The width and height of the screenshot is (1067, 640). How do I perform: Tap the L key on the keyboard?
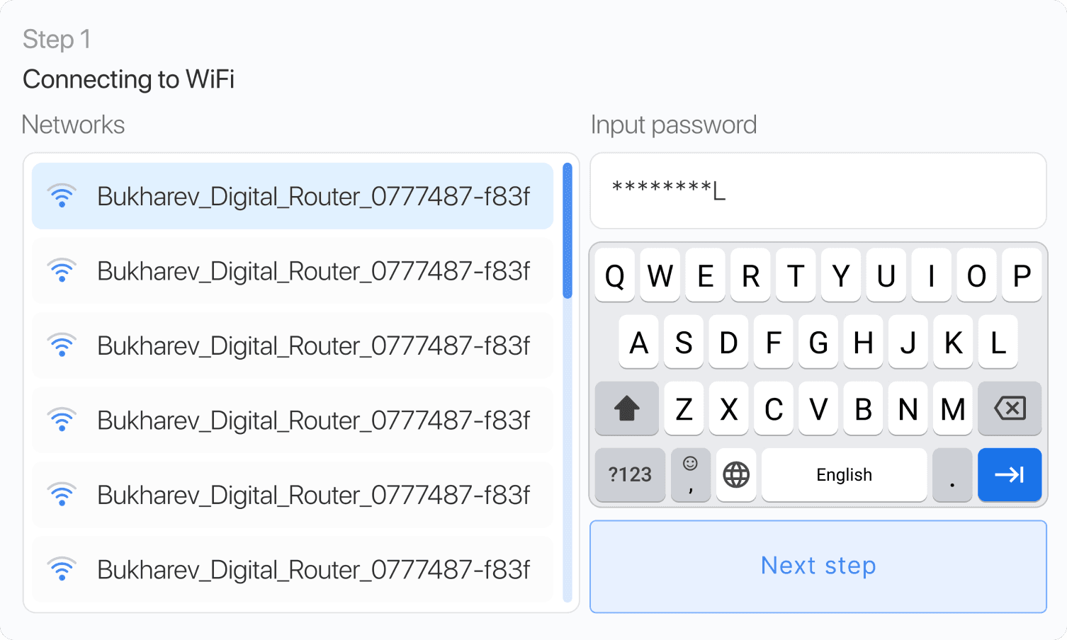(x=998, y=343)
